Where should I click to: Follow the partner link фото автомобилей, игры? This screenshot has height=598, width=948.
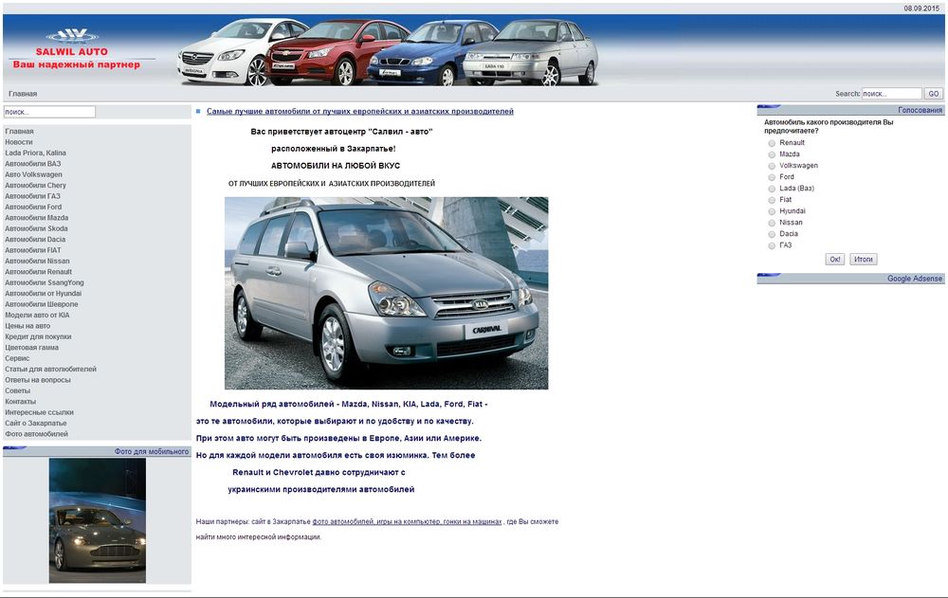pyautogui.click(x=407, y=522)
